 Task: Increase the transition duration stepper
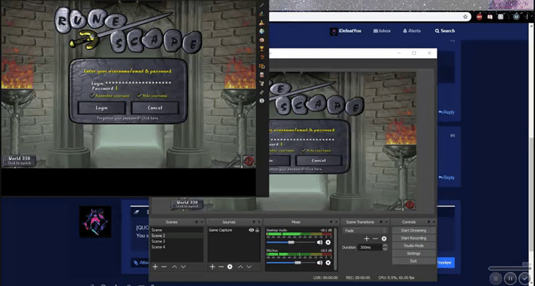(385, 245)
